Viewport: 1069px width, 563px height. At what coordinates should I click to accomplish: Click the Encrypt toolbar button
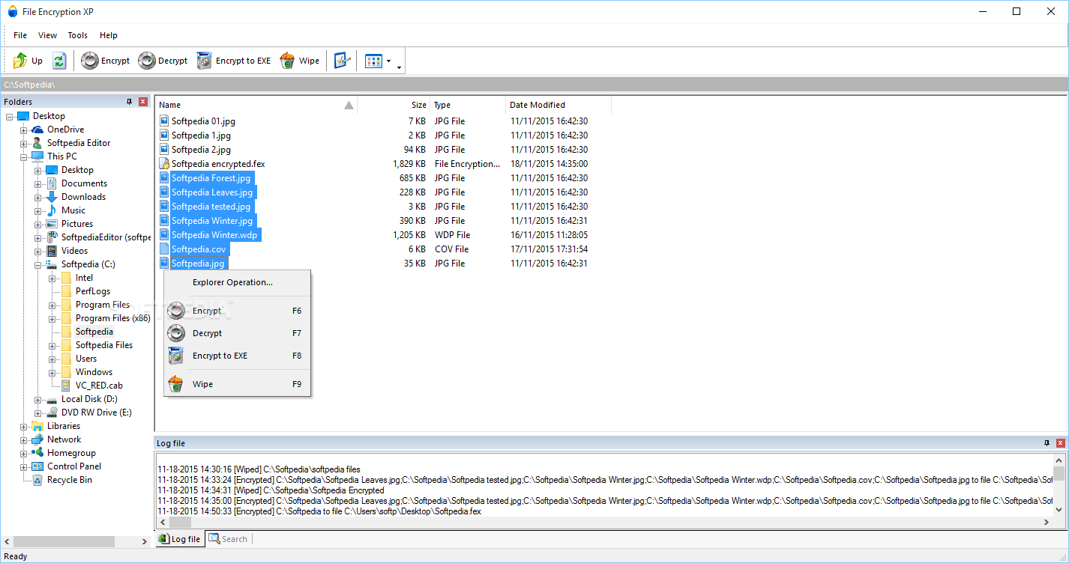[x=106, y=61]
